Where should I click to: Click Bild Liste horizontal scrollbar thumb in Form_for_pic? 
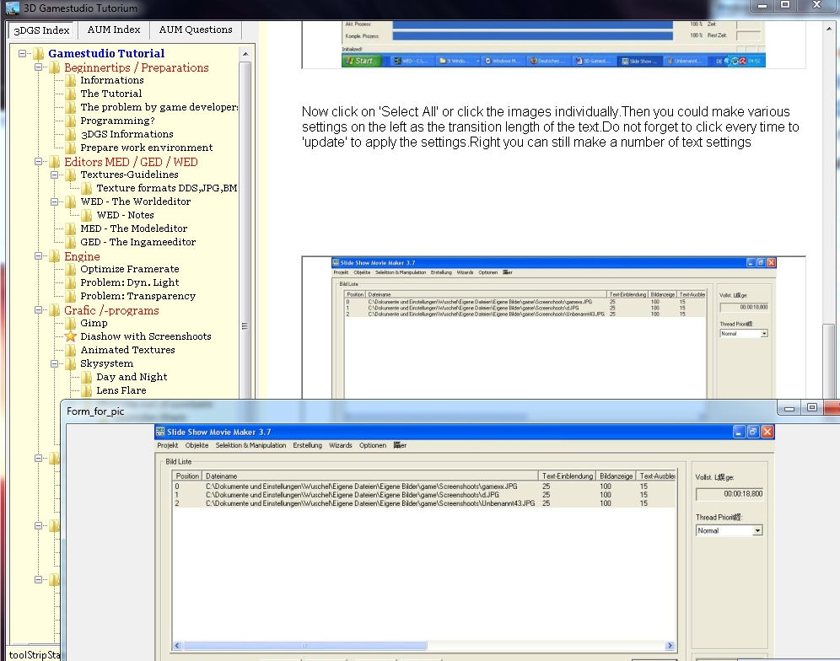tap(304, 646)
